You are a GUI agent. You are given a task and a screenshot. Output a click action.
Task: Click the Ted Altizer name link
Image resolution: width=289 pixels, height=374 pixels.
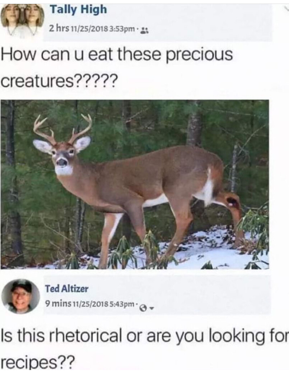66,289
